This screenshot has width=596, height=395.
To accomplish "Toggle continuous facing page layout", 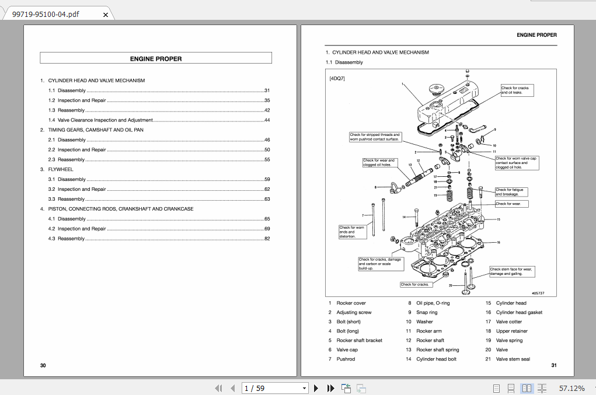I will click(x=542, y=387).
